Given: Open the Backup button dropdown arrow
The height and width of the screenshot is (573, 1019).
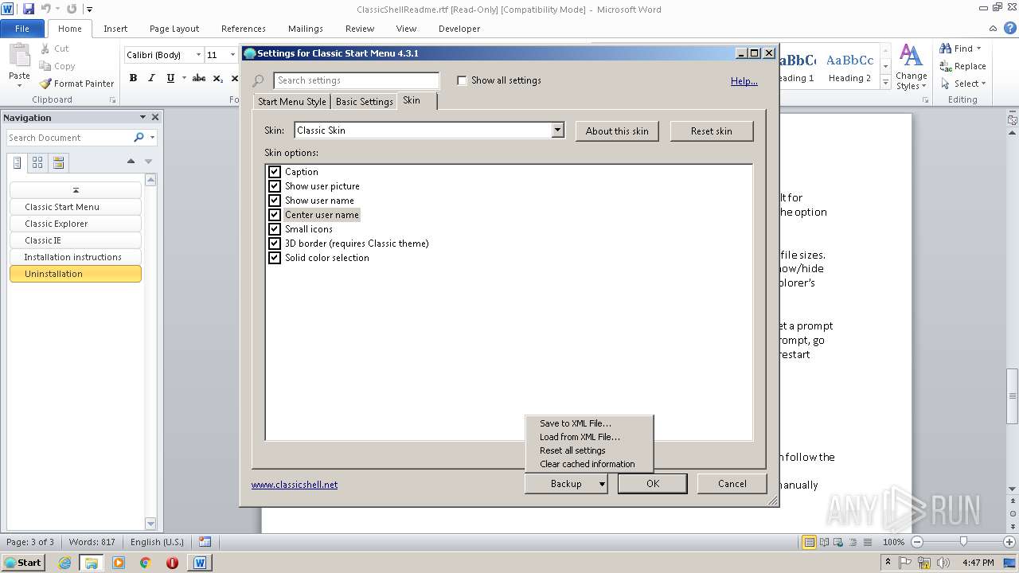Looking at the screenshot, I should (x=603, y=484).
